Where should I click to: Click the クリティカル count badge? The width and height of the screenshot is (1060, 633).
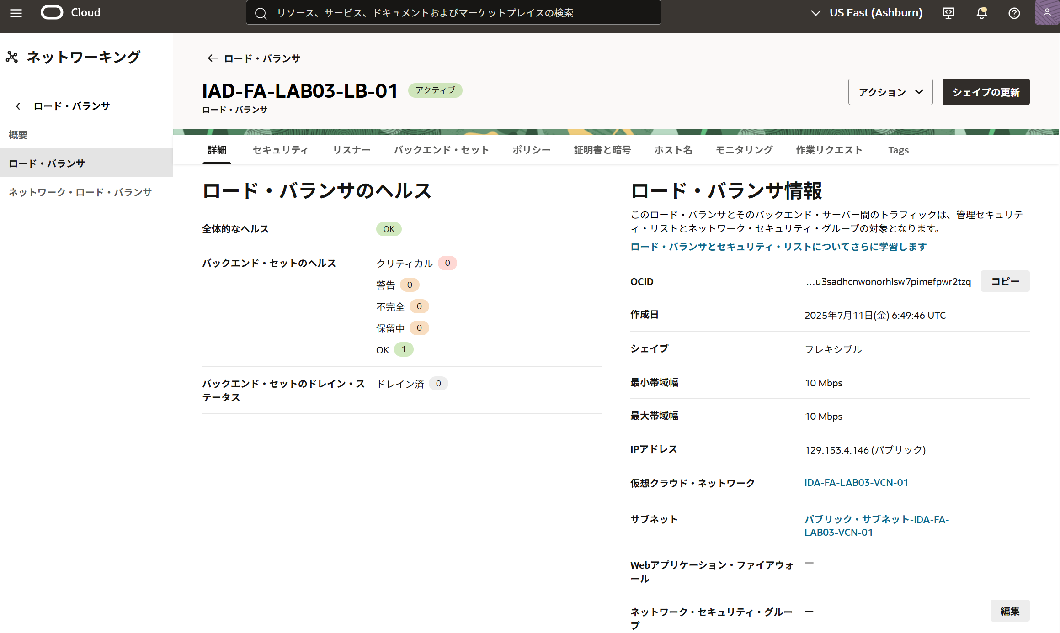pyautogui.click(x=447, y=263)
